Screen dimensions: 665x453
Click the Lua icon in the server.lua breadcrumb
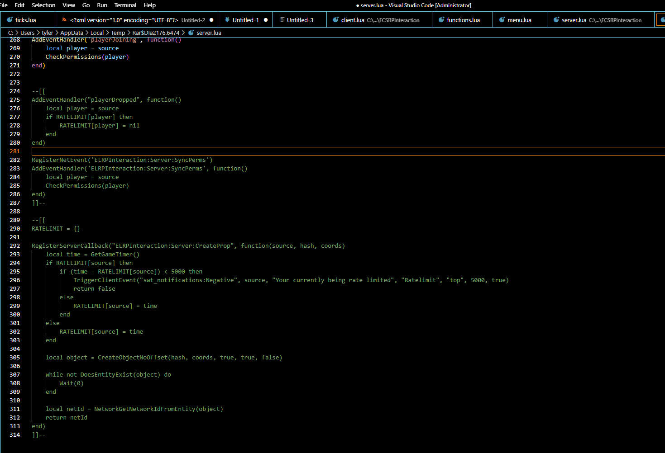pos(191,33)
